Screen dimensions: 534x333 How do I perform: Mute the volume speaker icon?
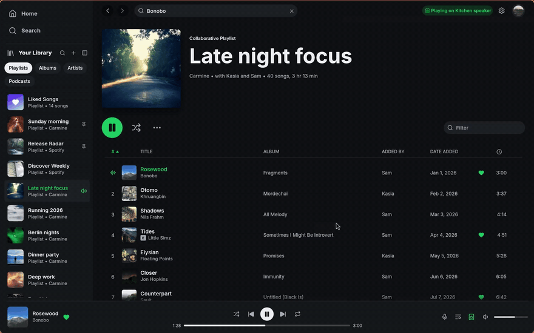(x=485, y=317)
